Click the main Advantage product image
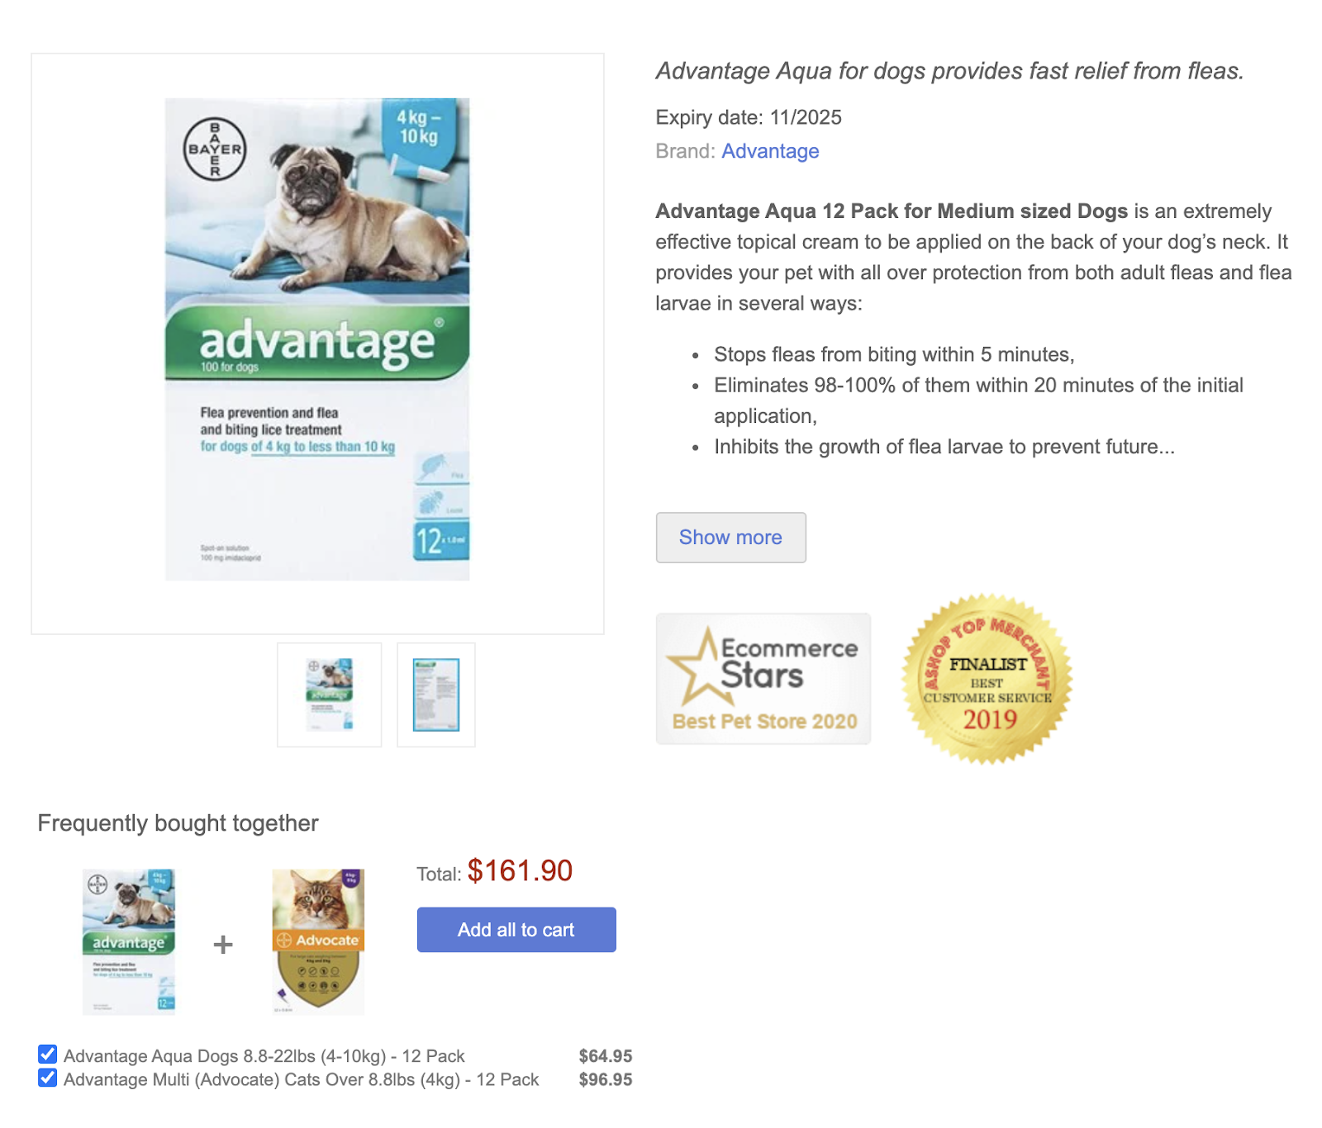 tap(317, 339)
